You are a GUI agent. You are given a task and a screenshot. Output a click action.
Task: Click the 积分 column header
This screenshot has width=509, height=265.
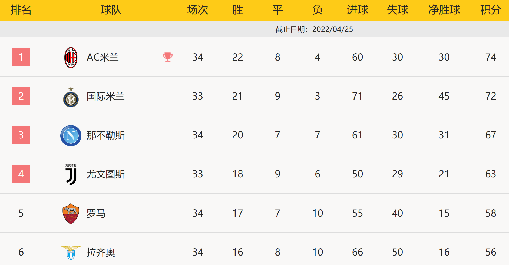pos(490,10)
